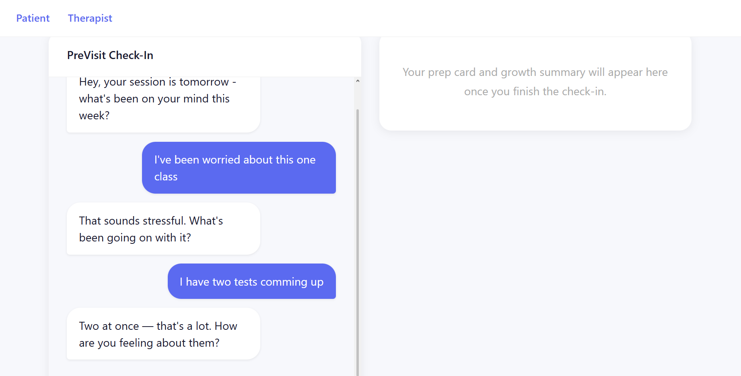This screenshot has width=741, height=376.
Task: Switch to the Therapist tab
Action: pyautogui.click(x=90, y=18)
